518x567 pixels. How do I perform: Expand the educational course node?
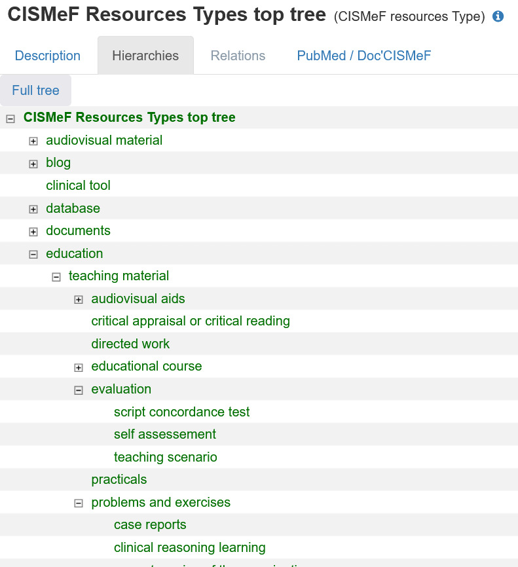(79, 367)
